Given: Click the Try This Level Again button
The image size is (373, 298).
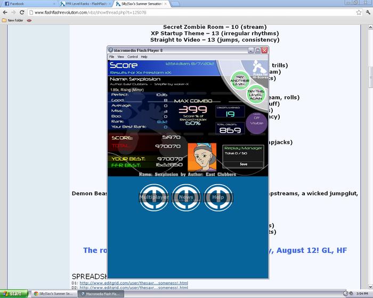Looking at the screenshot, I should [x=256, y=95].
